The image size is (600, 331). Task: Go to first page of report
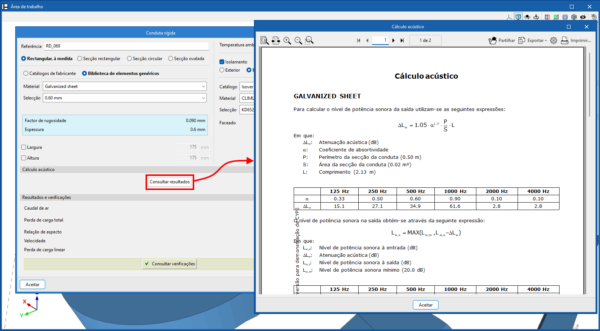click(x=359, y=40)
